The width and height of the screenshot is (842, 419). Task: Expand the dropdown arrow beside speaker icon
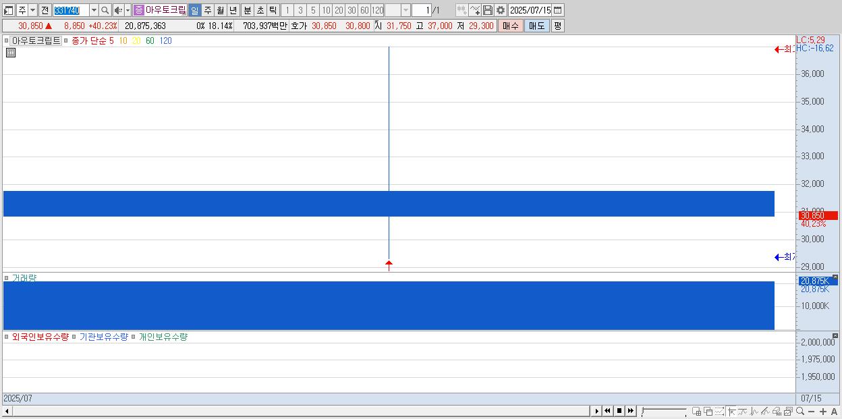click(128, 10)
